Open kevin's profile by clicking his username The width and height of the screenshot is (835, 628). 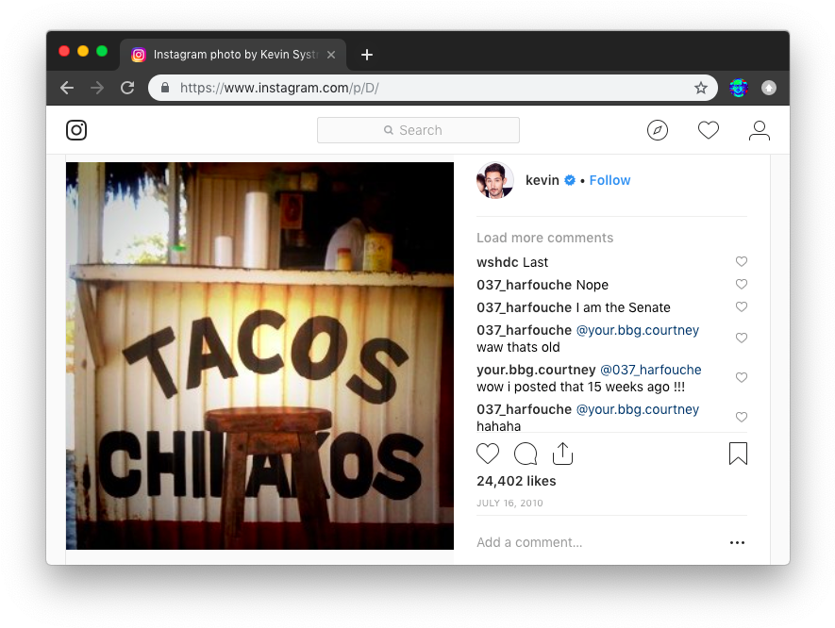click(543, 180)
